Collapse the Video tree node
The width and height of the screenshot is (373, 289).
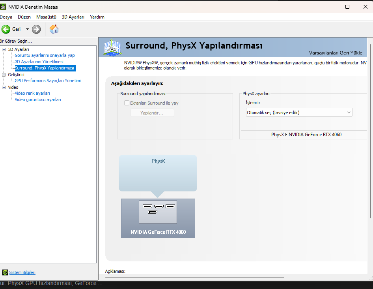tap(4, 87)
